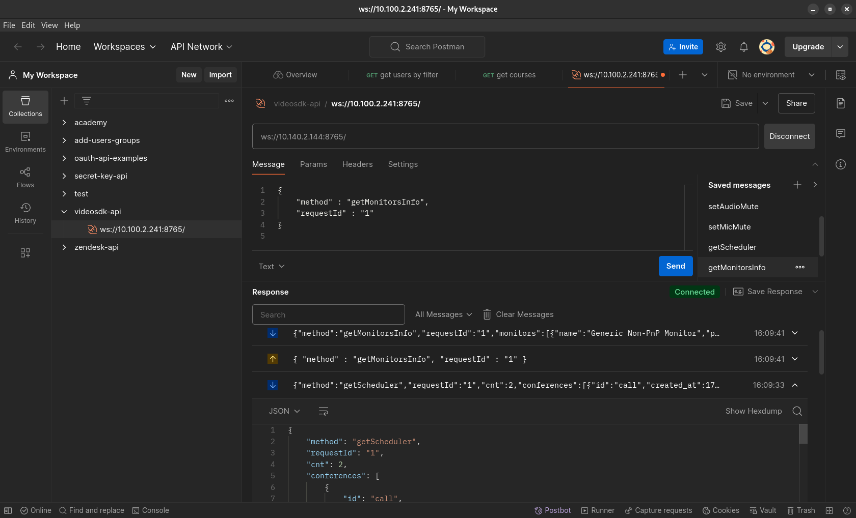This screenshot has height=518, width=856.
Task: Open the All Messages filter dropdown
Action: pos(443,314)
